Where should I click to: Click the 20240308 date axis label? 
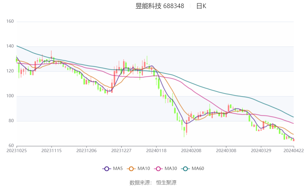pyautogui.click(x=226, y=151)
